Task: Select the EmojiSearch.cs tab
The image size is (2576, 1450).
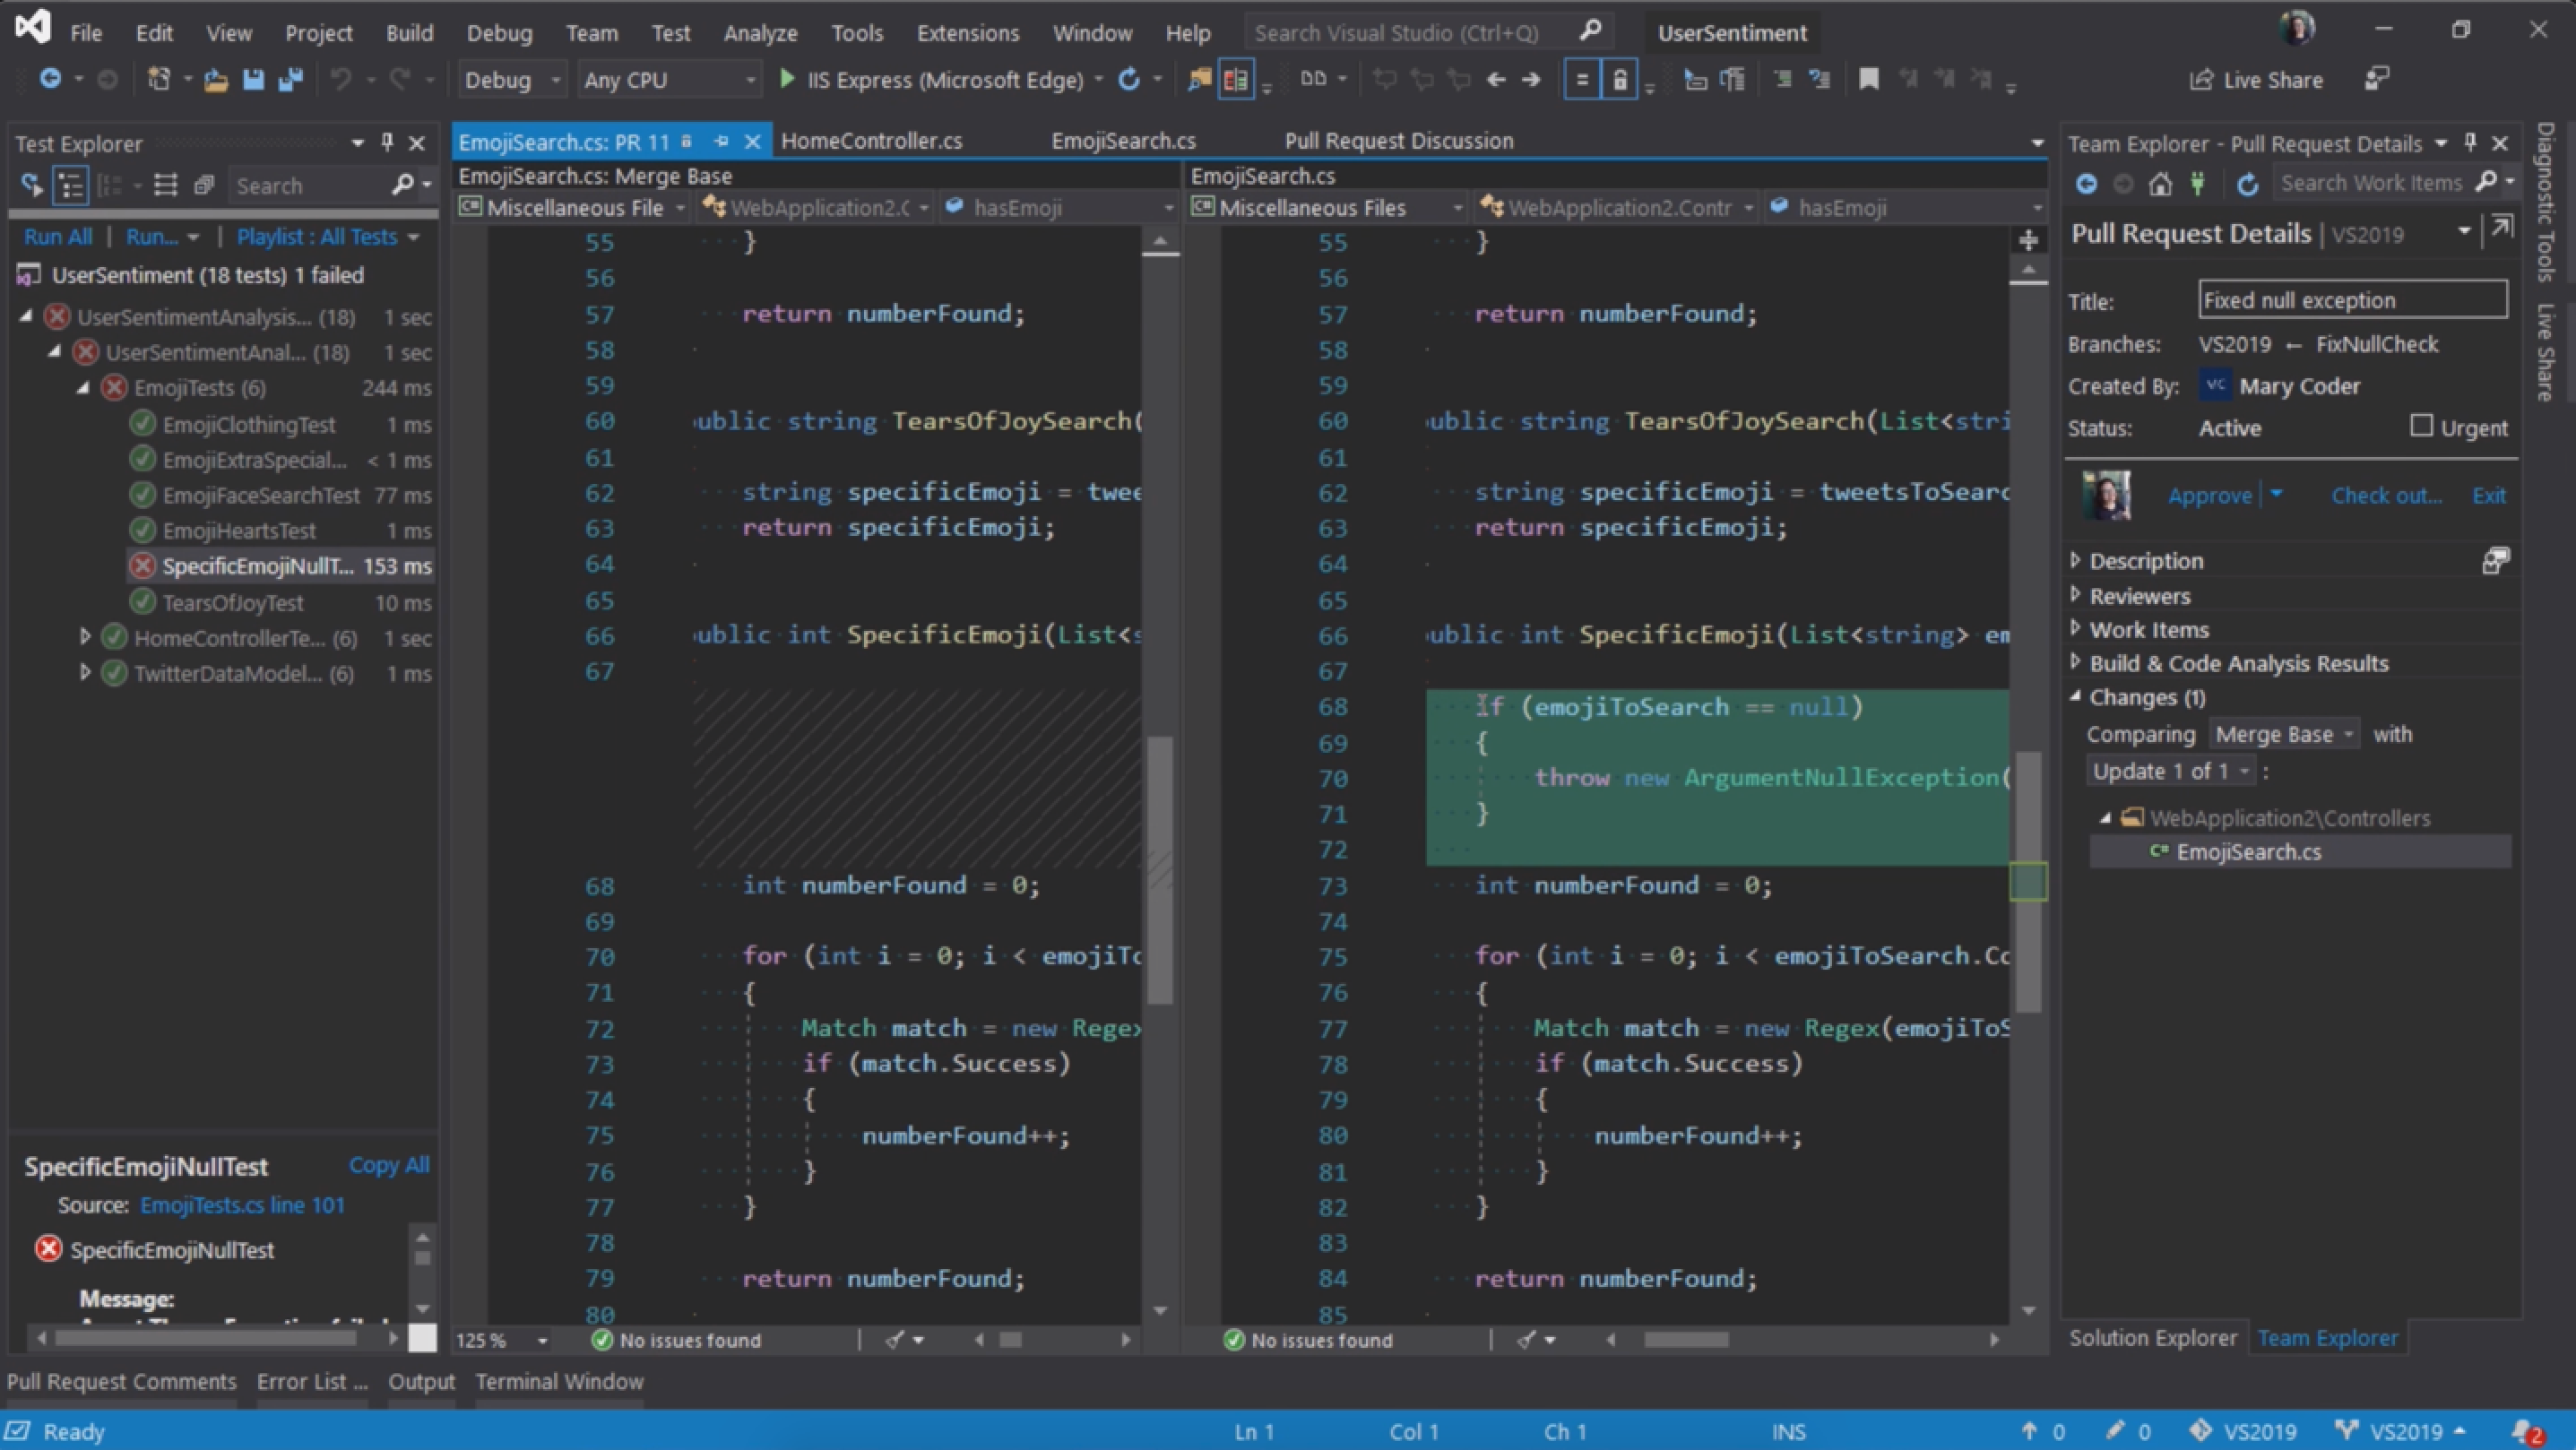Action: tap(1123, 140)
